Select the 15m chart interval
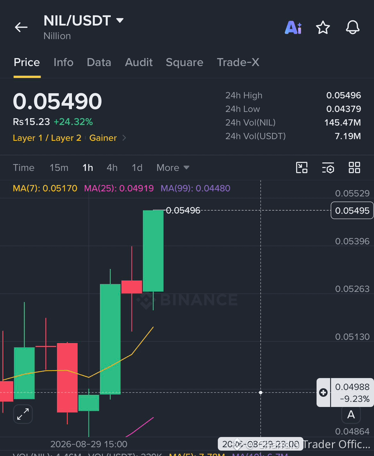Viewport: 374px width, 456px height. pos(59,168)
